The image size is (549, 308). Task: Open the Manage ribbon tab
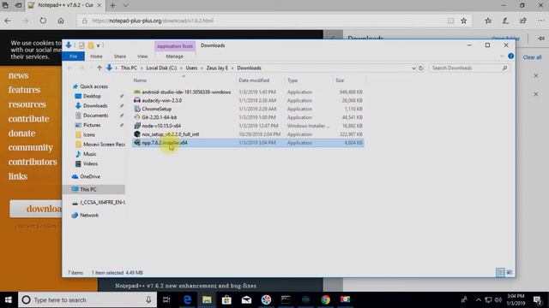click(x=174, y=56)
